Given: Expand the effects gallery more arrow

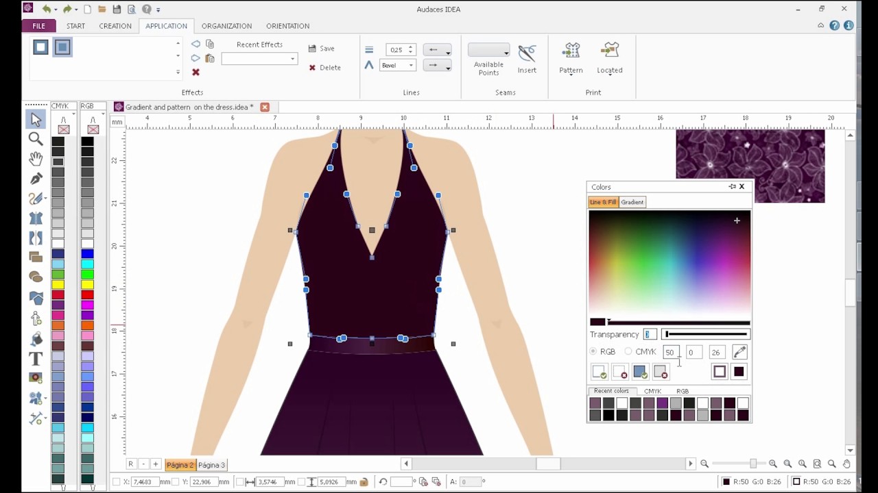Looking at the screenshot, I should 178,72.
